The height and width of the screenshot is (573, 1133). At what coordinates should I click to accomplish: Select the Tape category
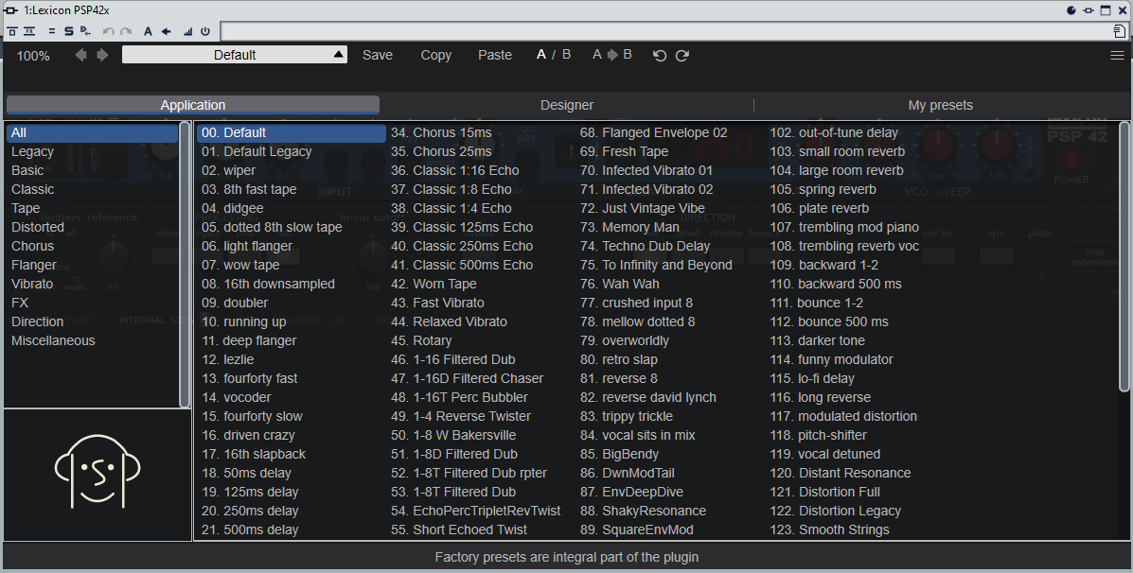tap(92, 208)
